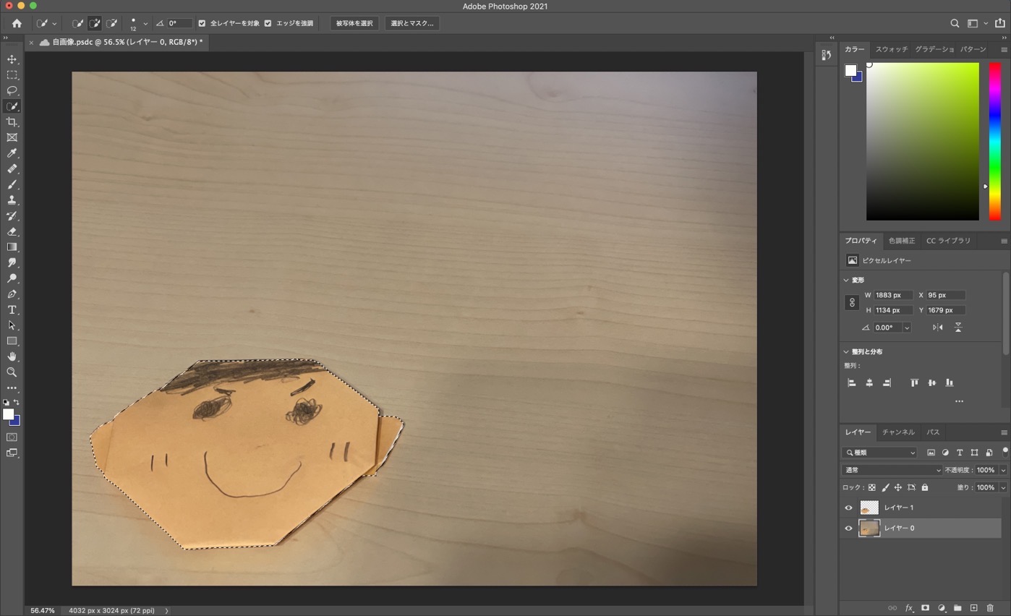The width and height of the screenshot is (1011, 616).
Task: Choose Subtract from Selection mode
Action: 112,23
